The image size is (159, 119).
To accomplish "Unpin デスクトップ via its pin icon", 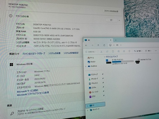I will pyautogui.click(x=103, y=74).
